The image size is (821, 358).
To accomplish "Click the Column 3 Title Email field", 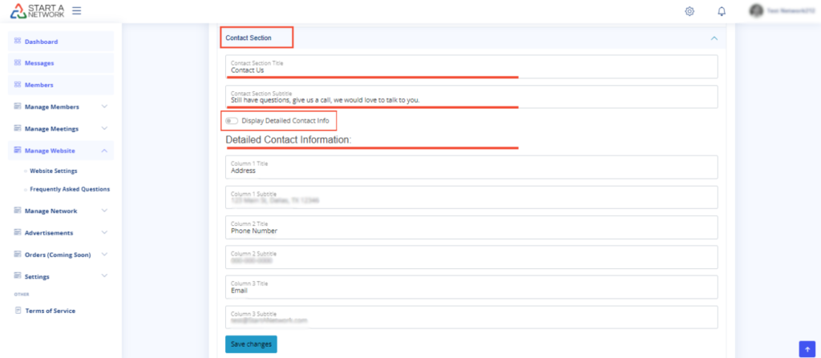I will point(471,287).
